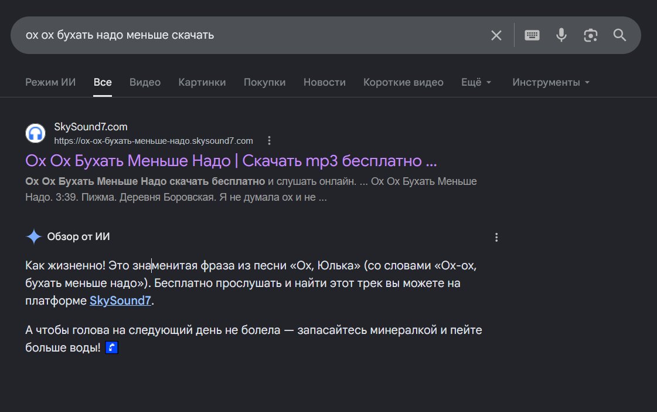Image resolution: width=657 pixels, height=412 pixels.
Task: Go to Покупки tab
Action: click(x=264, y=82)
